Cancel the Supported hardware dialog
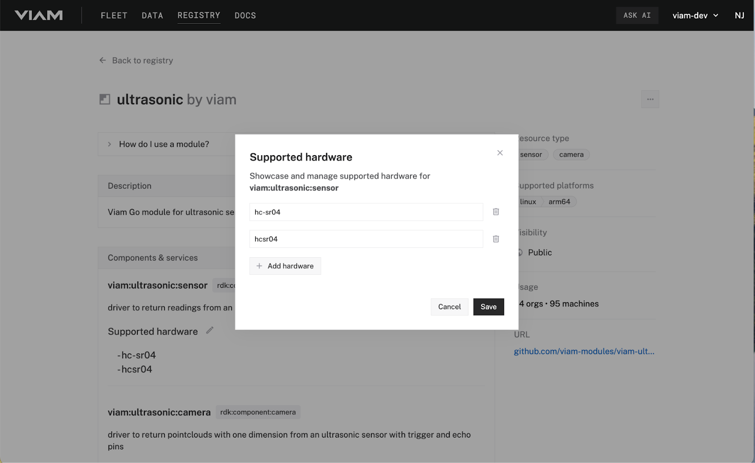Viewport: 755px width, 463px height. (449, 307)
